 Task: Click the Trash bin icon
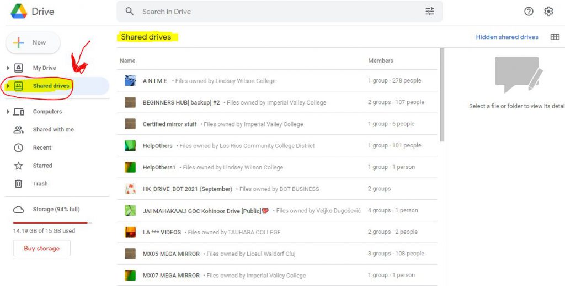(x=18, y=184)
